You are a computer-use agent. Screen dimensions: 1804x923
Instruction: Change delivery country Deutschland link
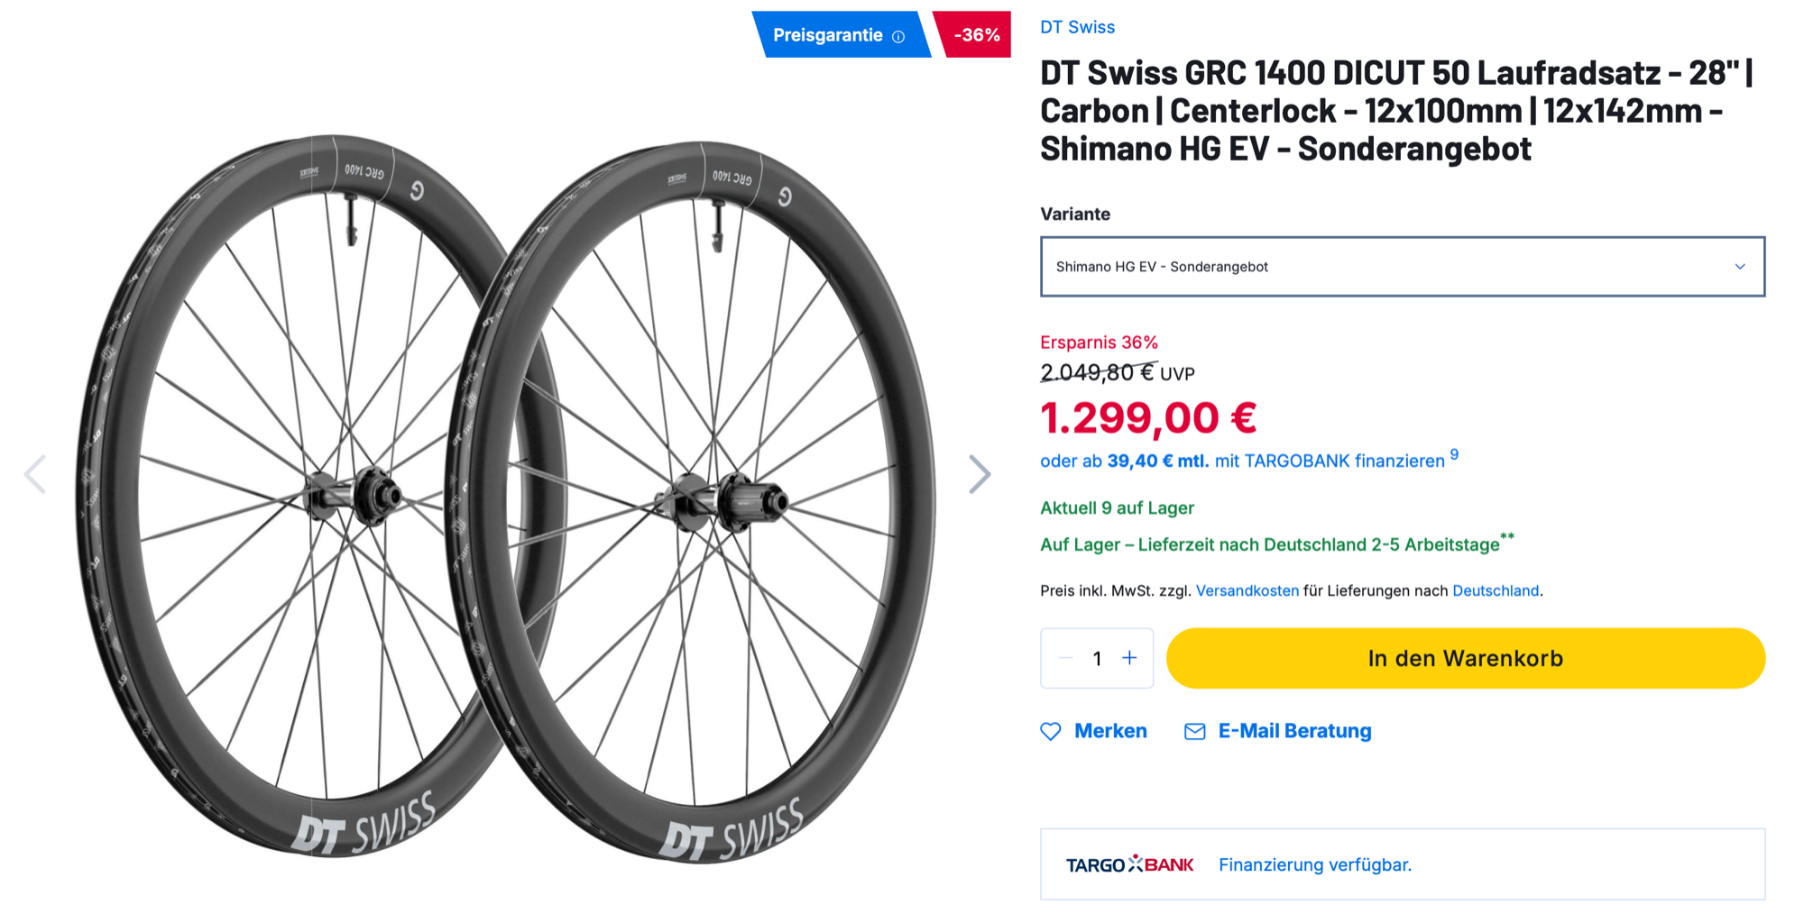coord(1495,590)
